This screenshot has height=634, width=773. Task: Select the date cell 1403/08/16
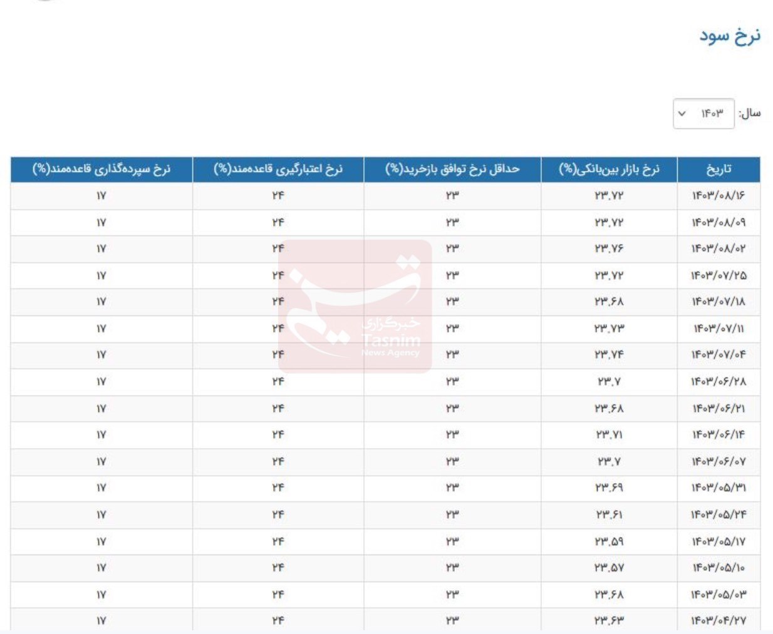tap(719, 196)
